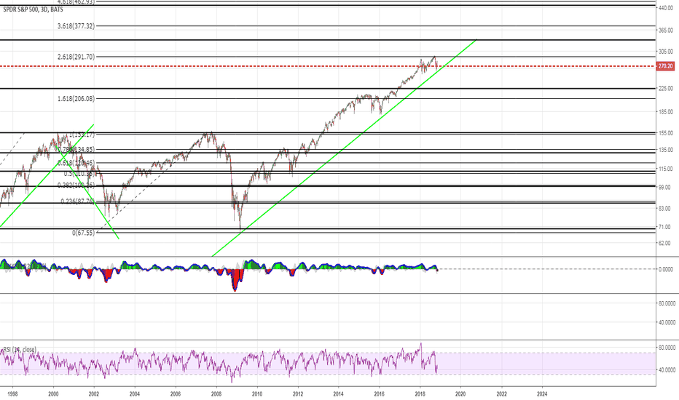Click the 0.0000 oscillator axis label
Screen dimensions: 679x400
[666, 269]
